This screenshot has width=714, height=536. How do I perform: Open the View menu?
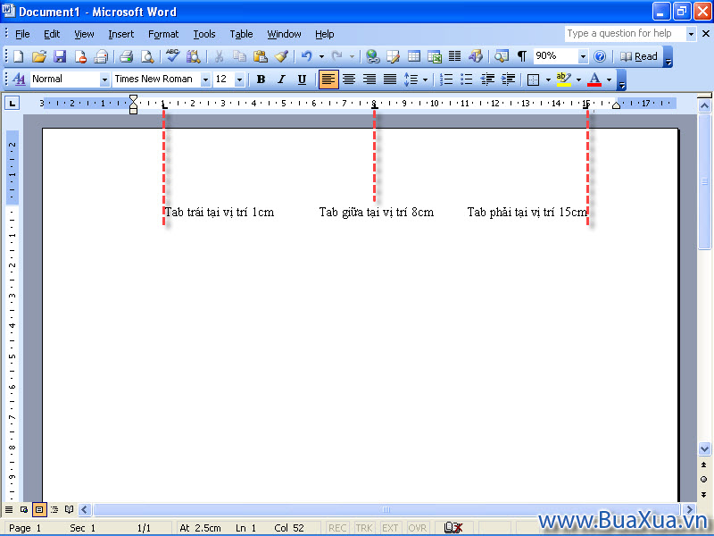pyautogui.click(x=84, y=34)
